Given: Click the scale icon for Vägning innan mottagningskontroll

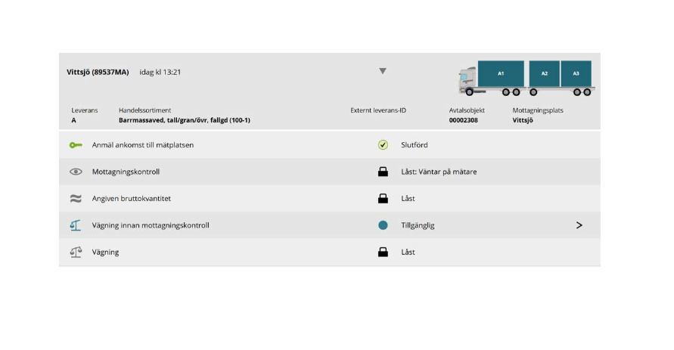Looking at the screenshot, I should pos(76,225).
